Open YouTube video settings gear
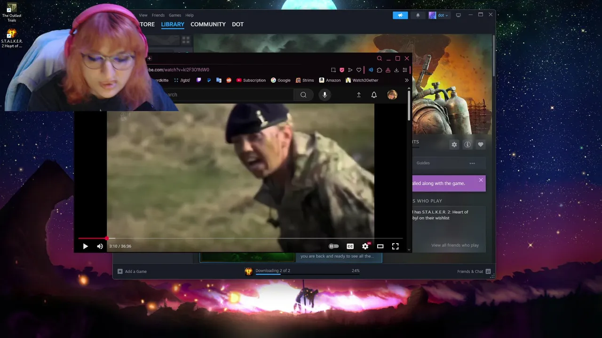602x338 pixels. 365,246
